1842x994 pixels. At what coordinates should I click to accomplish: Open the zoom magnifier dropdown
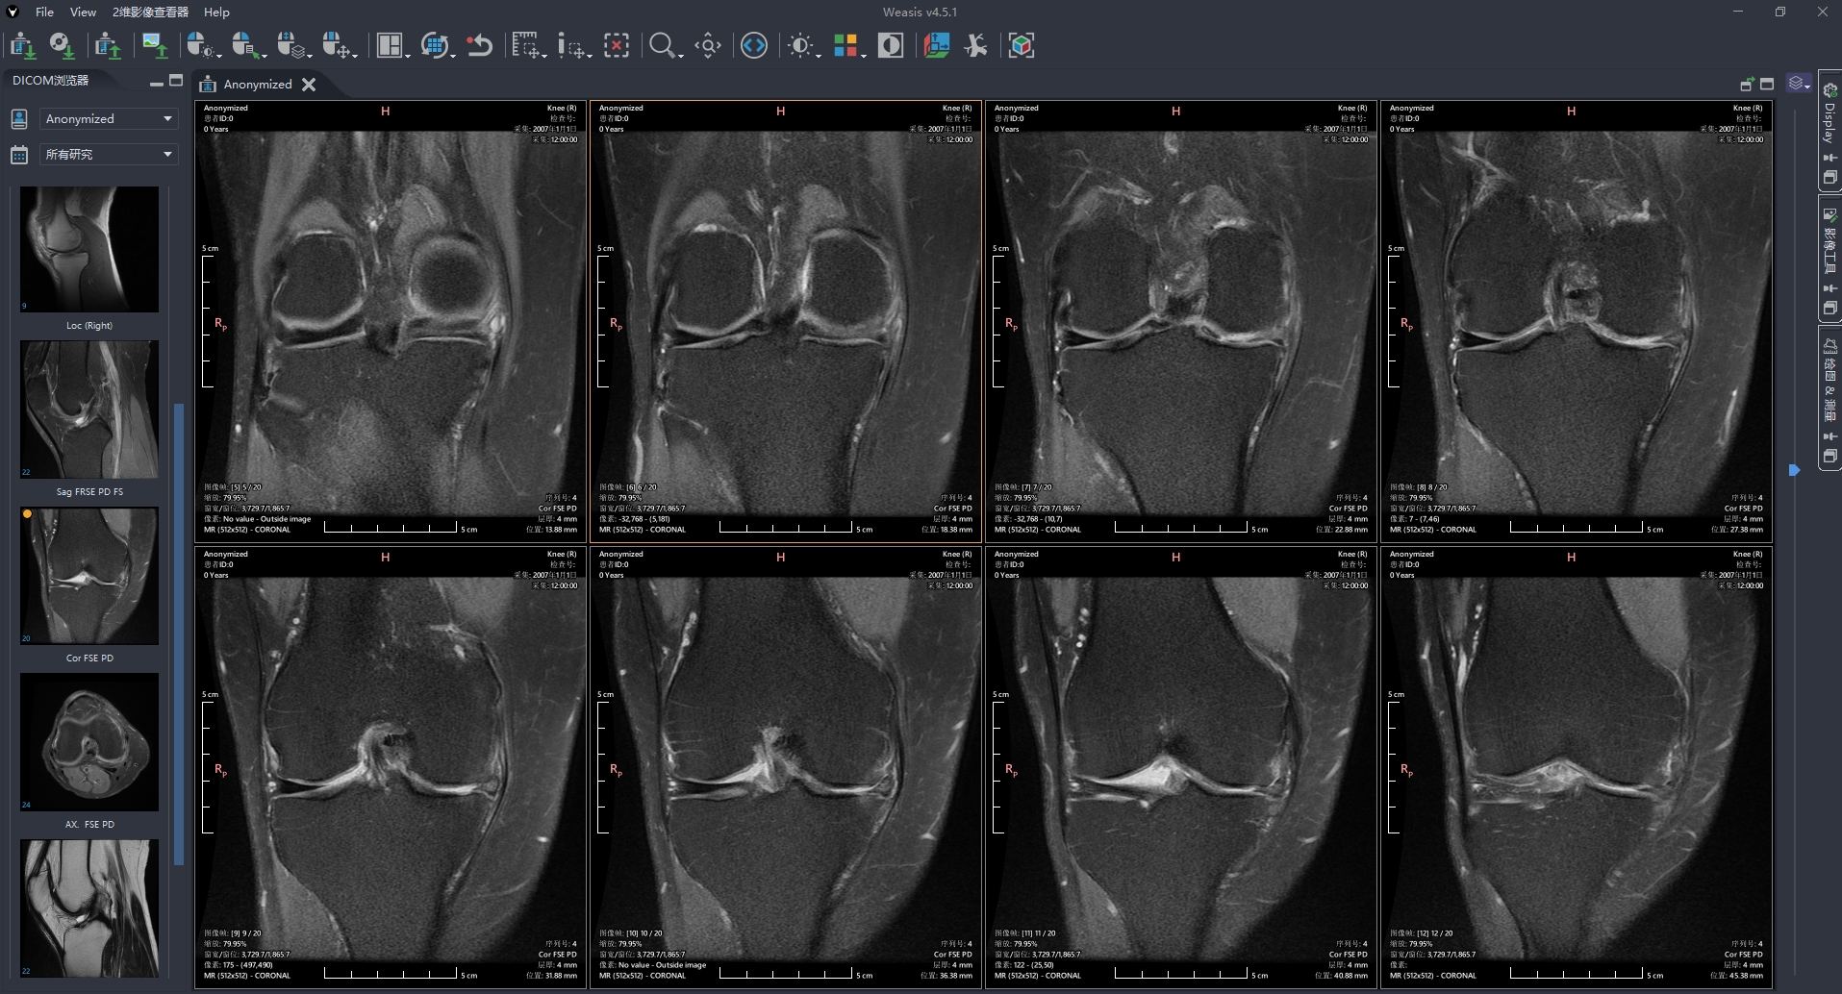click(x=665, y=45)
